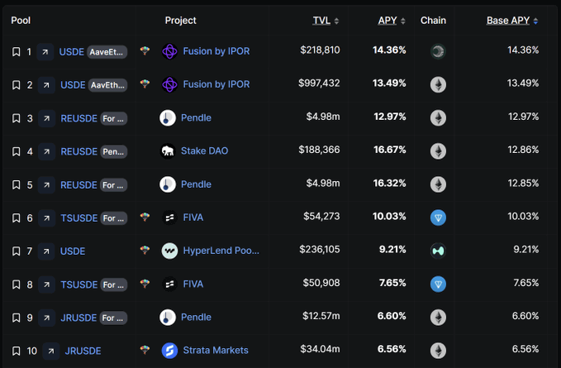The image size is (561, 368).
Task: Open the JRUSDE pool link in row 10
Action: pos(83,351)
